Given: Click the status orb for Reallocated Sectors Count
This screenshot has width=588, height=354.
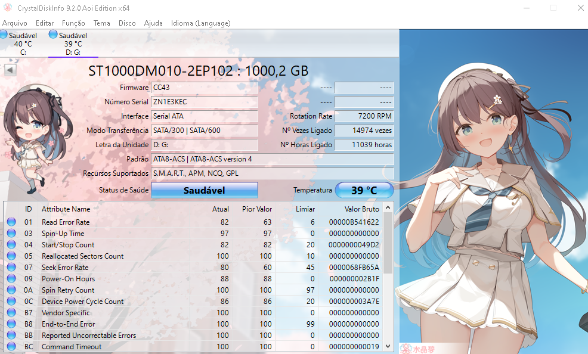Looking at the screenshot, I should tap(11, 256).
